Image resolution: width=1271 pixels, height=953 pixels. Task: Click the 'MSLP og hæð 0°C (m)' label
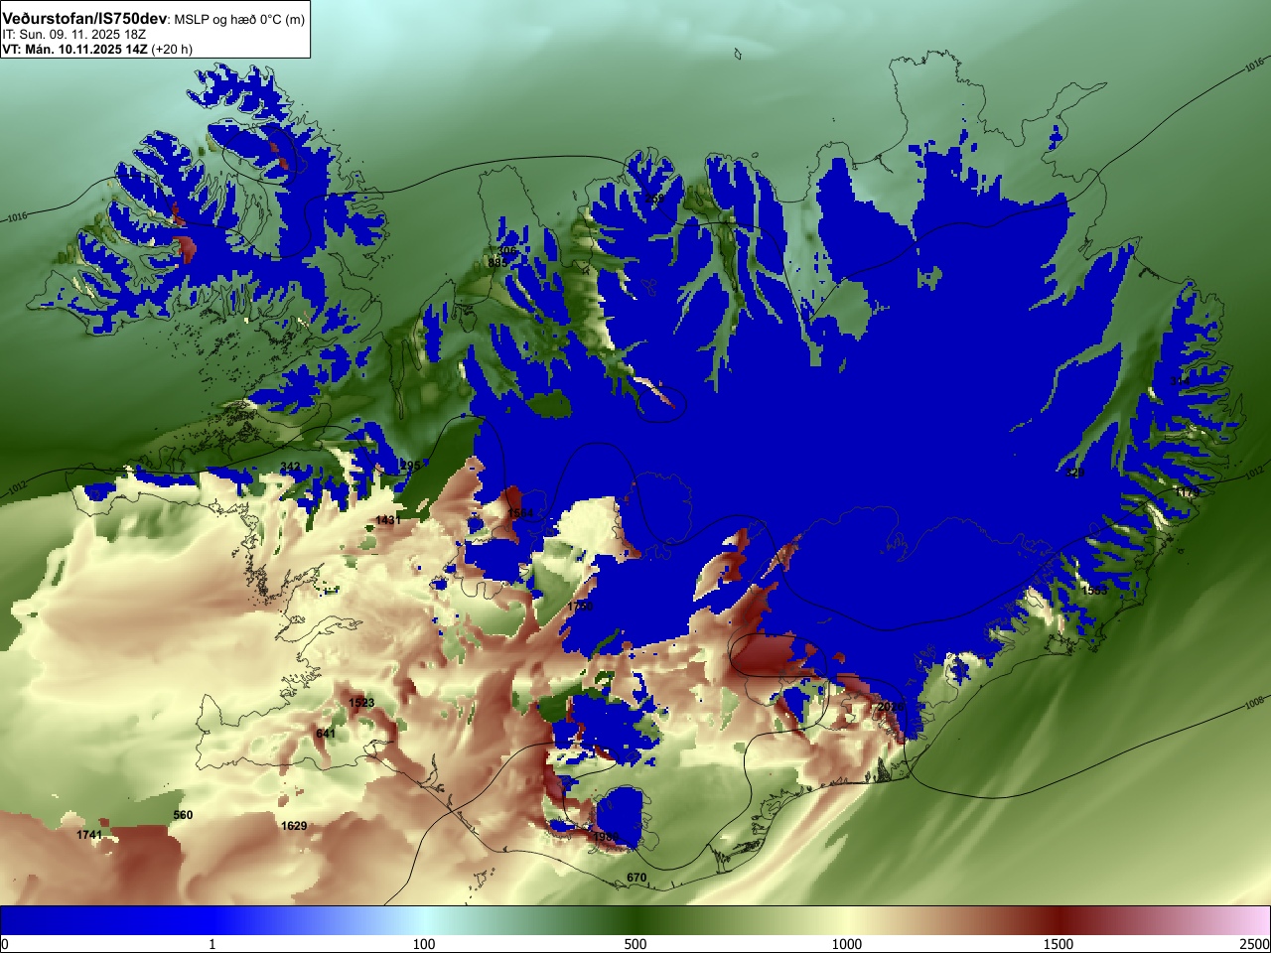tap(239, 20)
